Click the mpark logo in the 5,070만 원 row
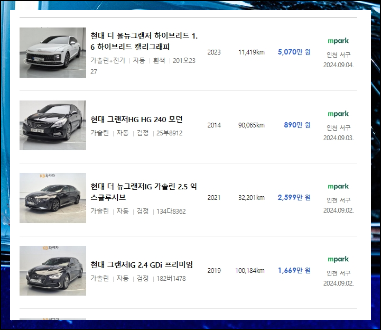Viewport: 381px width, 330px height. coord(338,41)
